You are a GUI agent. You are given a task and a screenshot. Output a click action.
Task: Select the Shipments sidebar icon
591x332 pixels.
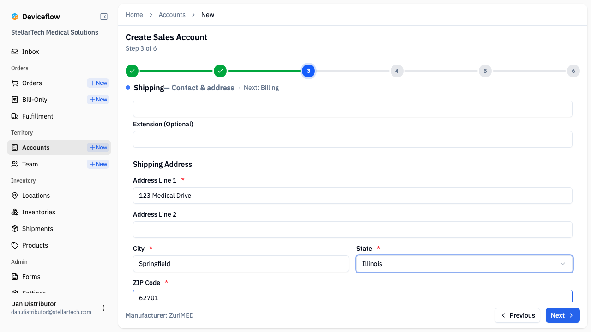pyautogui.click(x=15, y=229)
